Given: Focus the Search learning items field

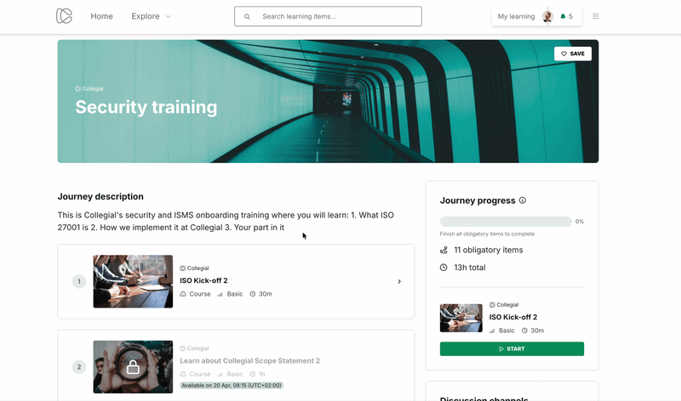Looking at the screenshot, I should click(x=328, y=16).
